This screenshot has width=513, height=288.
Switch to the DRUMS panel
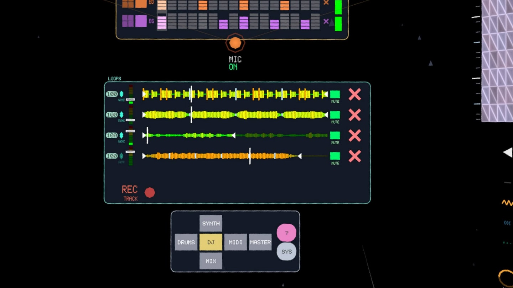click(x=186, y=242)
